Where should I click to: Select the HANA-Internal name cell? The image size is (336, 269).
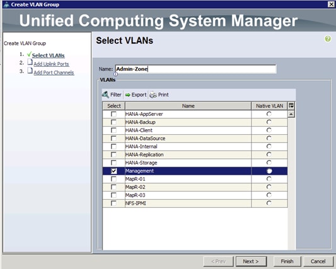click(x=188, y=147)
